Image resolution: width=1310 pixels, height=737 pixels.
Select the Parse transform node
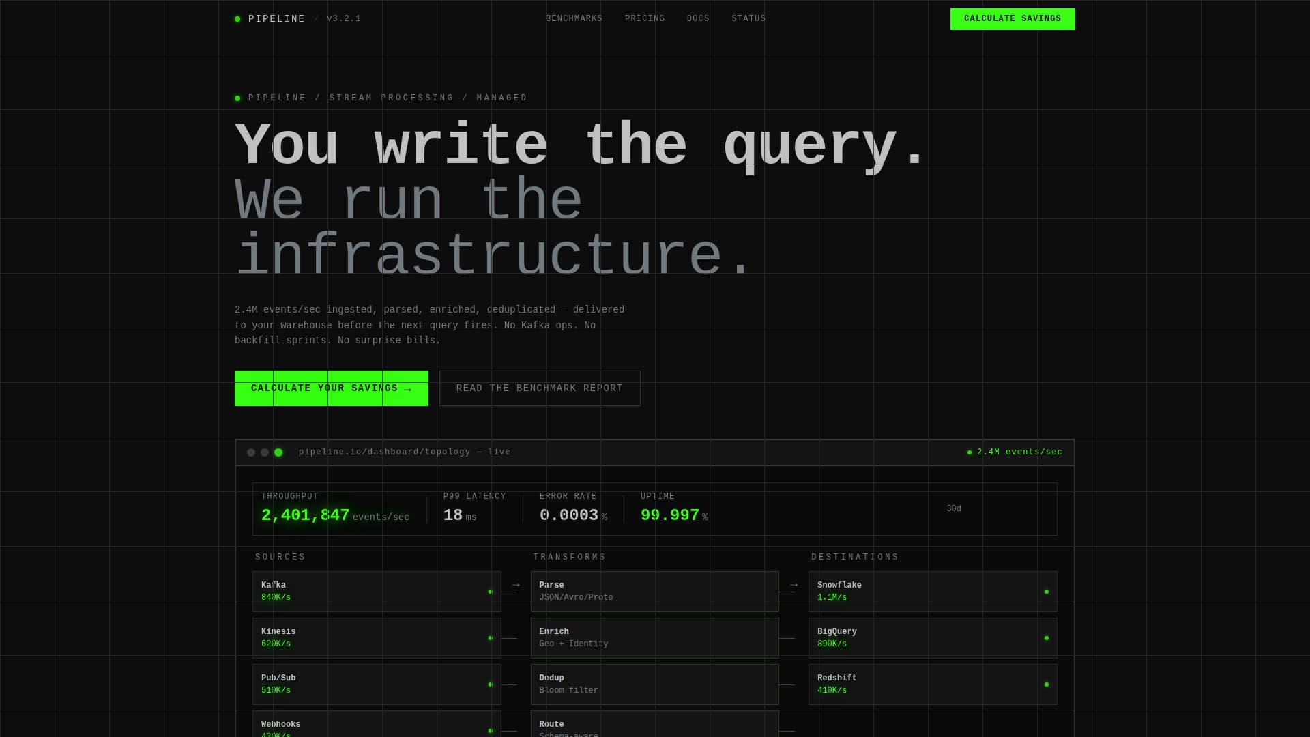point(655,592)
